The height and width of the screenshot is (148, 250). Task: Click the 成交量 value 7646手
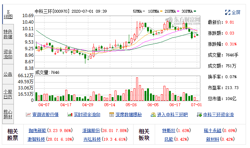[232, 55]
